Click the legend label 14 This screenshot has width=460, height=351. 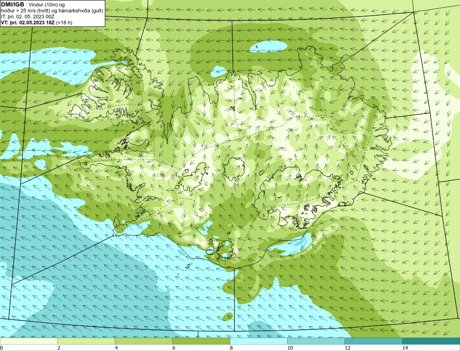[405, 348]
